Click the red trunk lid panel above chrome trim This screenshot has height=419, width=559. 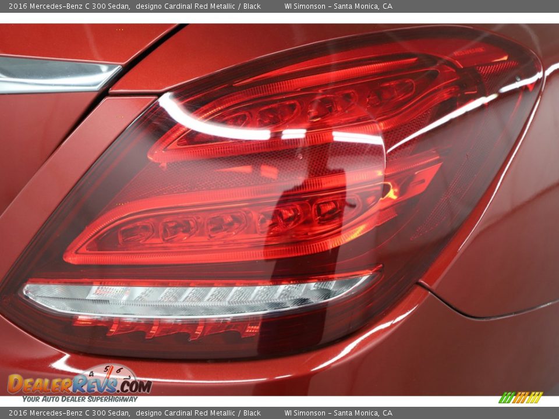[70, 40]
